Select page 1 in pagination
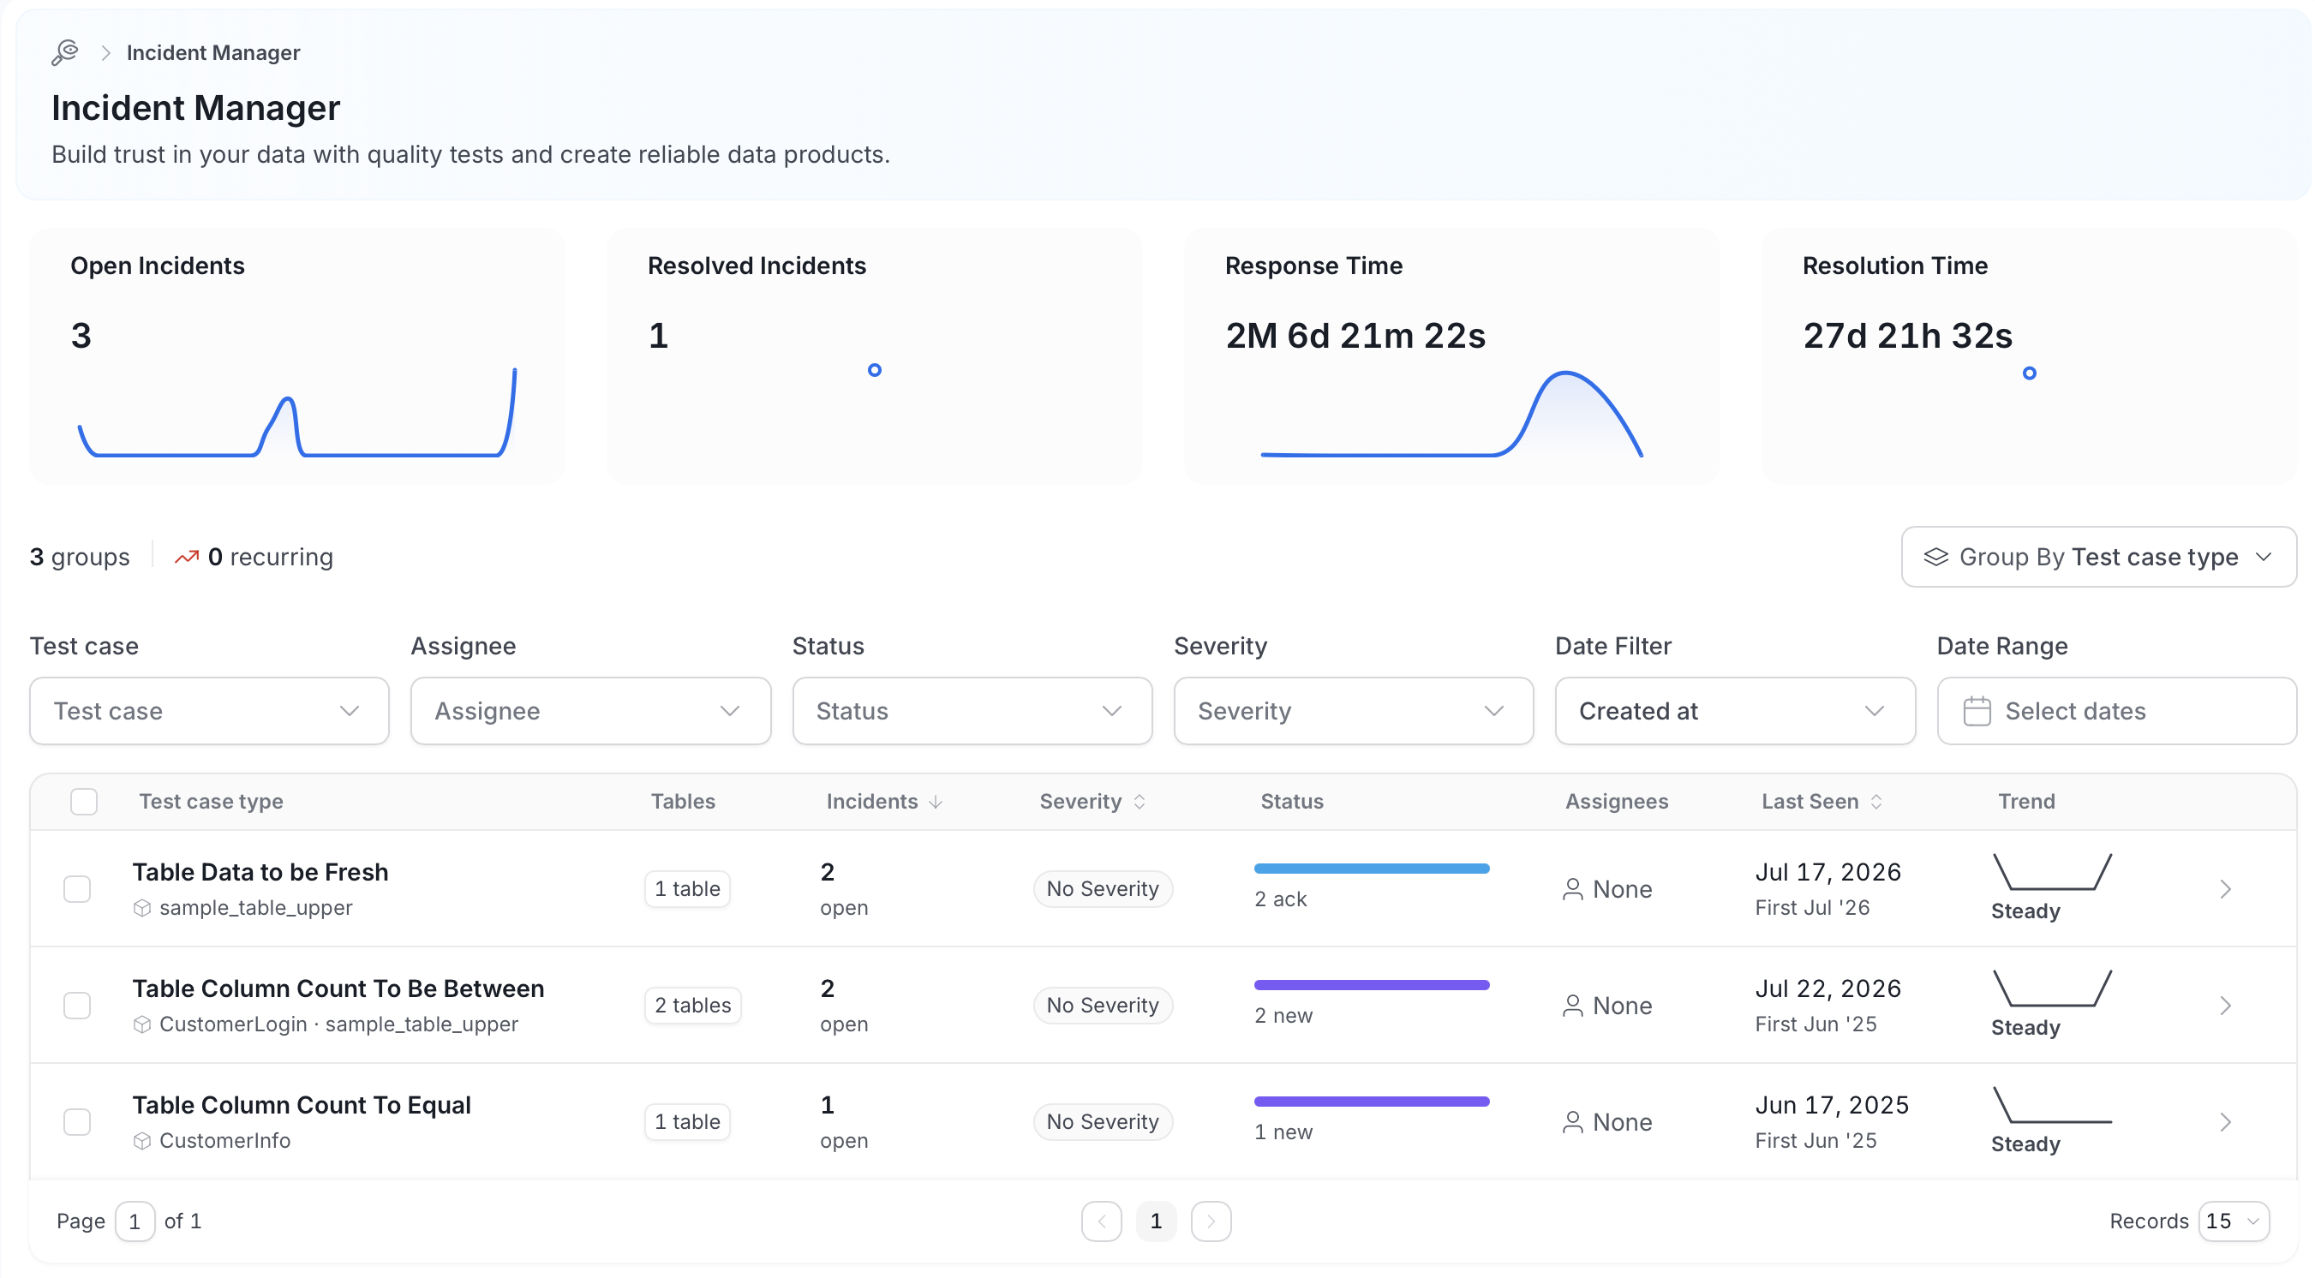 coord(1156,1221)
